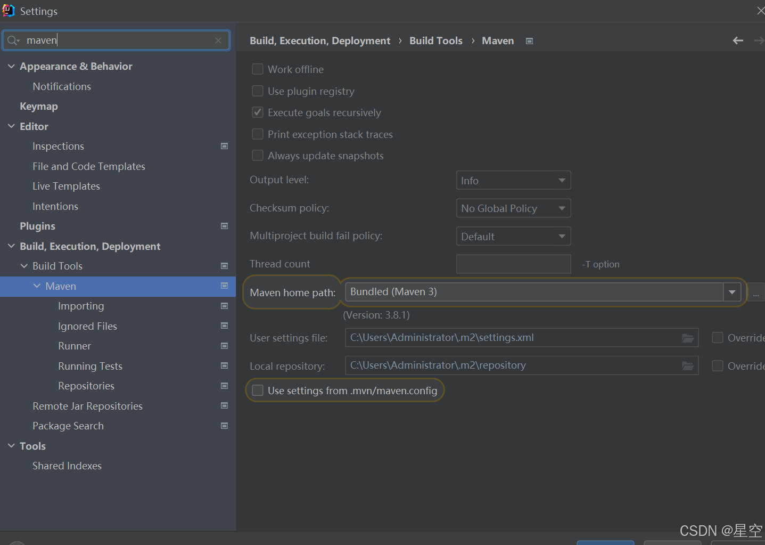Enable Use plugin registry checkbox

tap(258, 91)
